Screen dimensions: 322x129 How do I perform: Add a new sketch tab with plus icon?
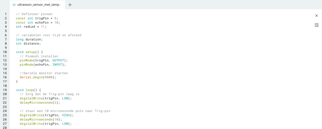point(70,5)
